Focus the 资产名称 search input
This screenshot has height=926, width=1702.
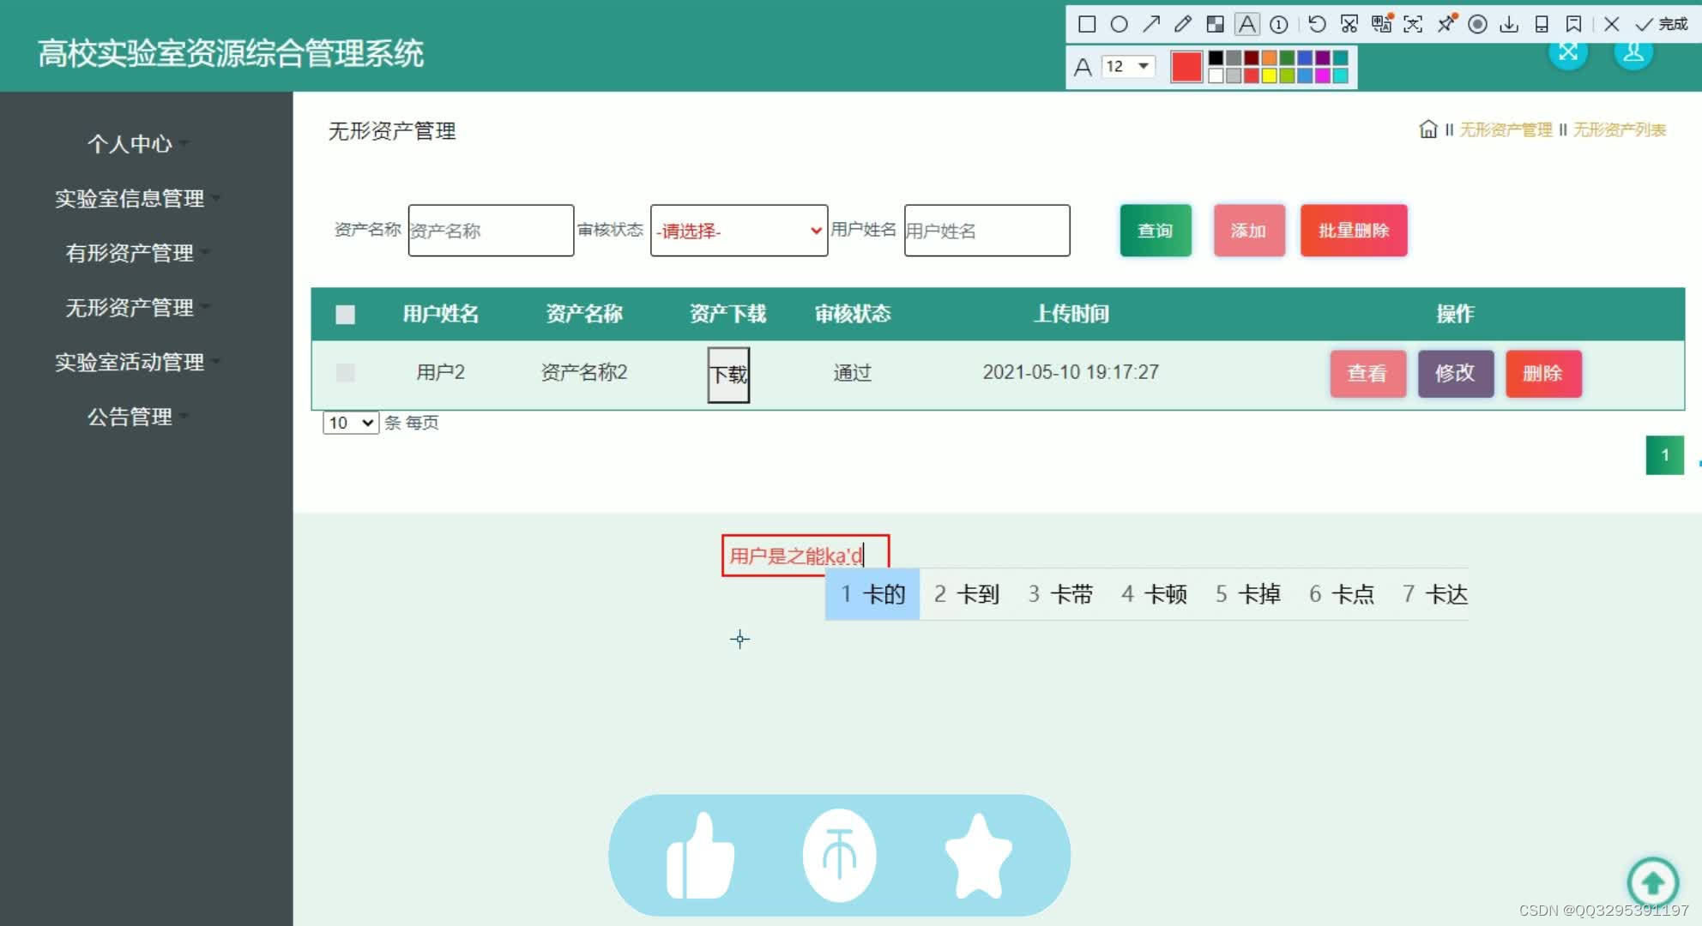[491, 231]
